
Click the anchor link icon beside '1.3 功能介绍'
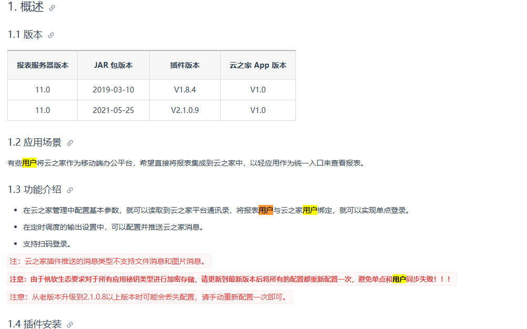click(x=70, y=190)
